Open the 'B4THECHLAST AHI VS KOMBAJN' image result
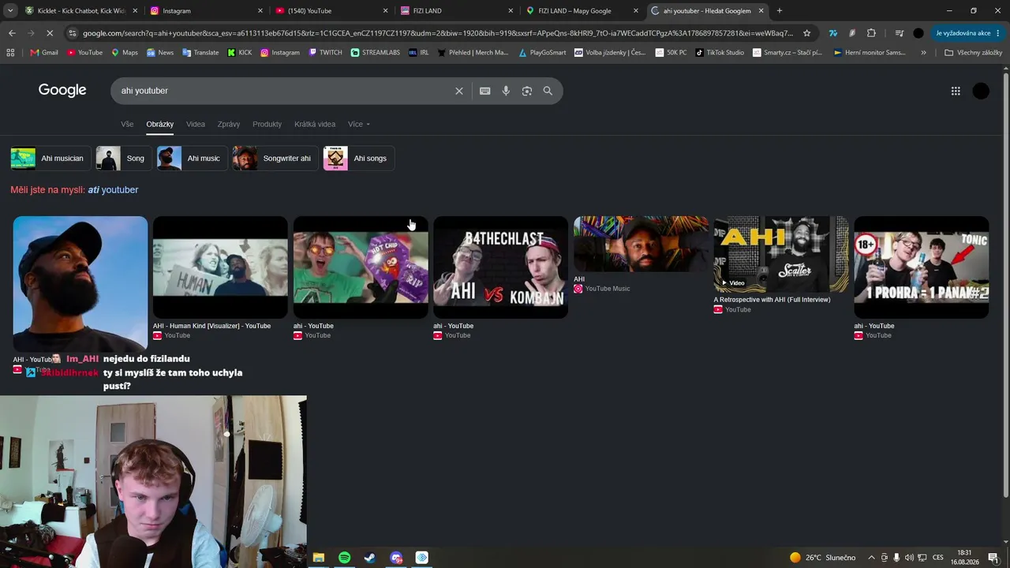The width and height of the screenshot is (1010, 568). point(500,267)
